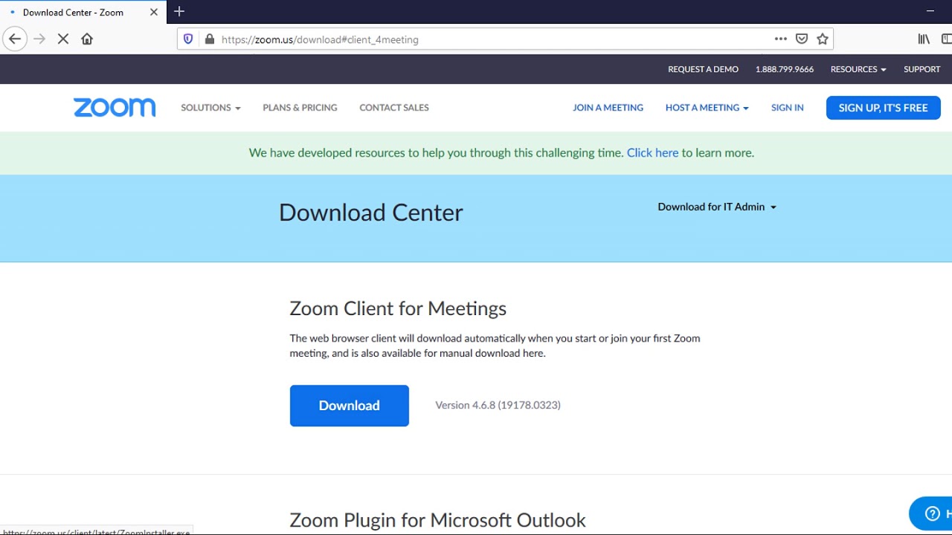Click Join a Meeting link
Screen dimensions: 952x535
coord(608,108)
